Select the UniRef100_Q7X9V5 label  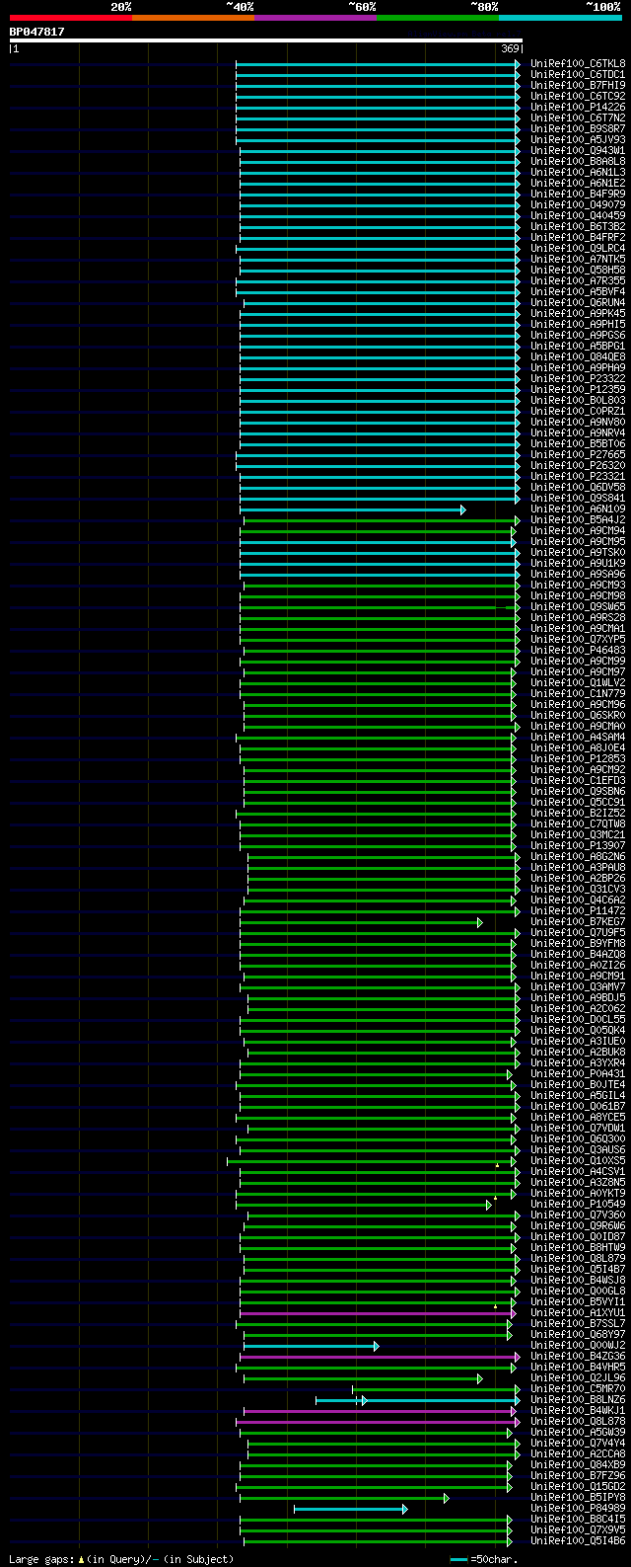tap(578, 1530)
